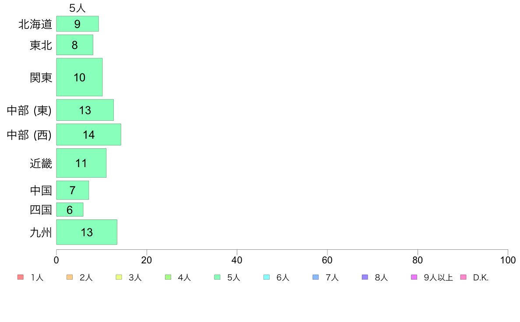The image size is (520, 322).
Task: Select the 近畿 bar showing 11
Action: tap(81, 163)
